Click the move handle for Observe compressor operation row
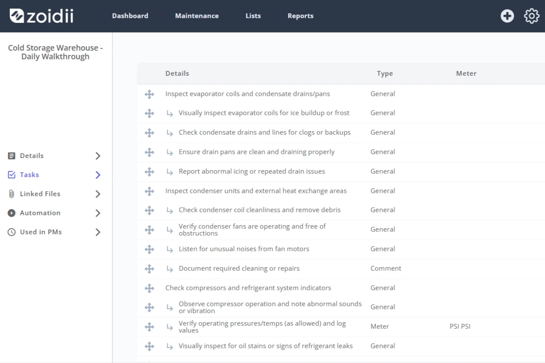The height and width of the screenshot is (363, 545). [149, 307]
